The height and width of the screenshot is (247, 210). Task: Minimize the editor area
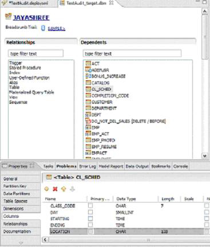[x=197, y=1]
